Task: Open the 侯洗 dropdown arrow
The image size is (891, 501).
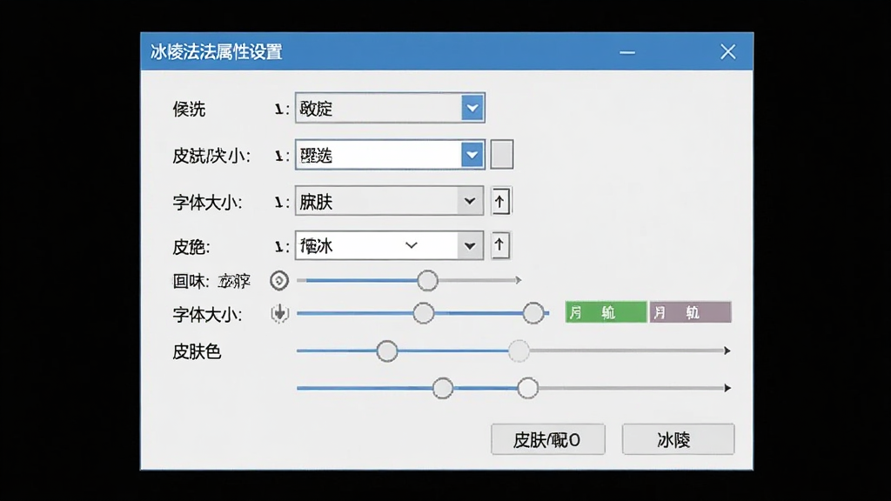Action: coord(472,108)
